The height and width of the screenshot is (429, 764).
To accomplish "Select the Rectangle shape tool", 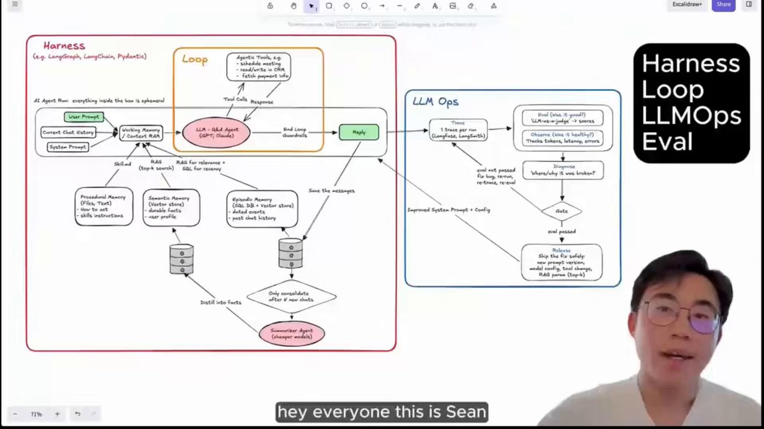I will click(329, 6).
